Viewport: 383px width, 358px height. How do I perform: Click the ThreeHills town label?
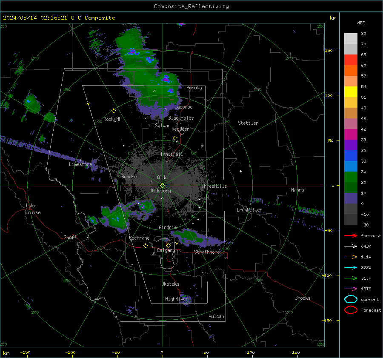coord(214,186)
